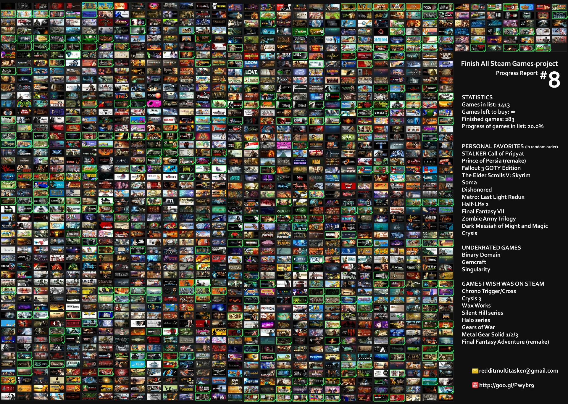Open the VVVVVV game thumbnail

364,357
